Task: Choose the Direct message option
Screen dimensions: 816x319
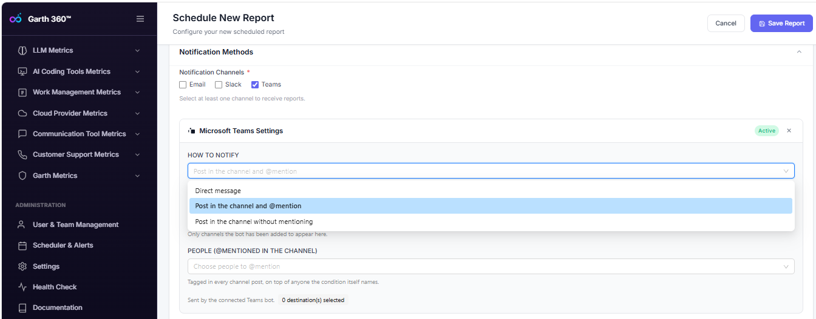Action: click(491, 191)
